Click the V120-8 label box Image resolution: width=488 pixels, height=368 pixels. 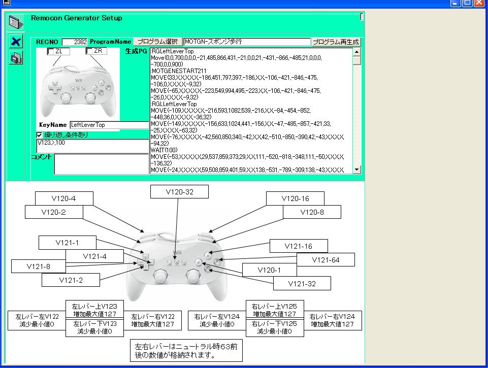[x=312, y=212]
